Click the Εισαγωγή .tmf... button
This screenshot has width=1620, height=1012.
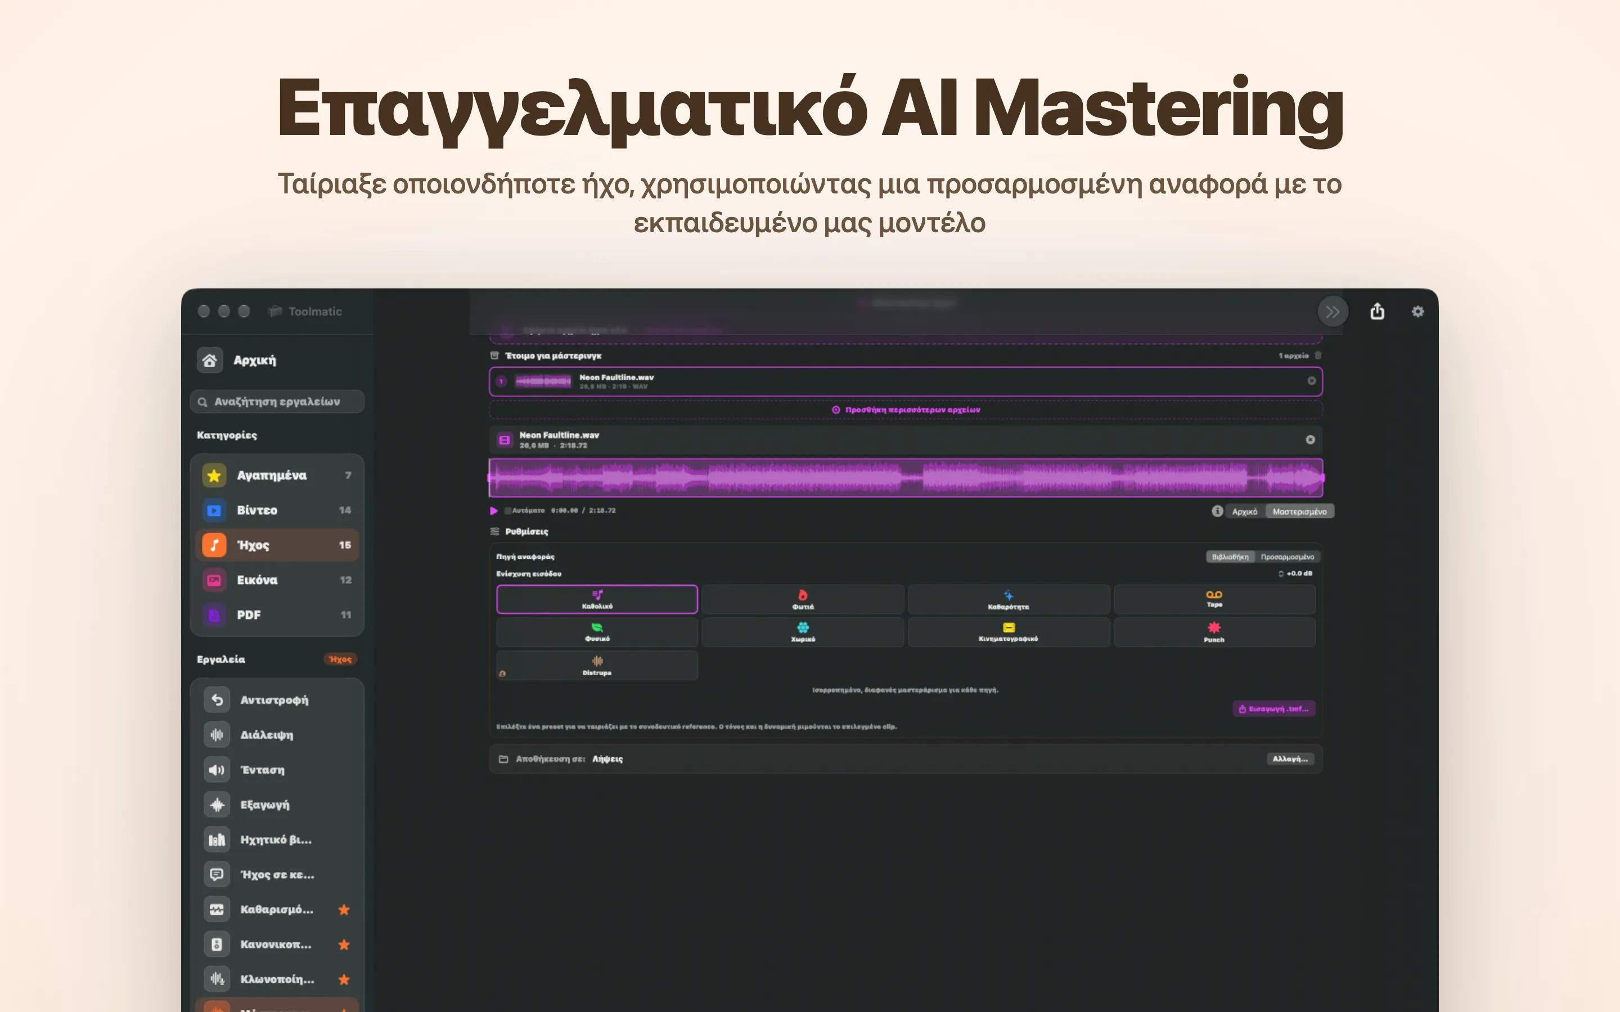click(1273, 709)
